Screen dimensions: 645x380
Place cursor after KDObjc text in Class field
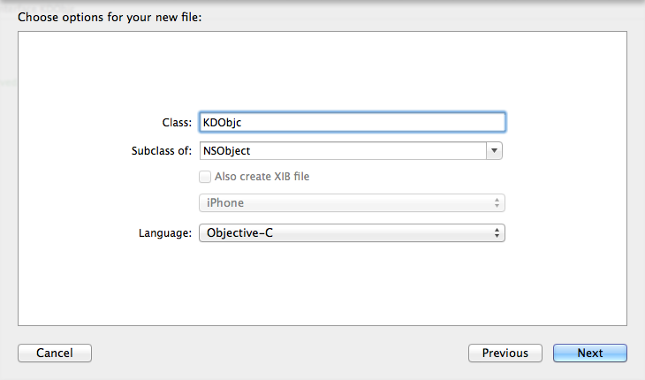click(255, 123)
